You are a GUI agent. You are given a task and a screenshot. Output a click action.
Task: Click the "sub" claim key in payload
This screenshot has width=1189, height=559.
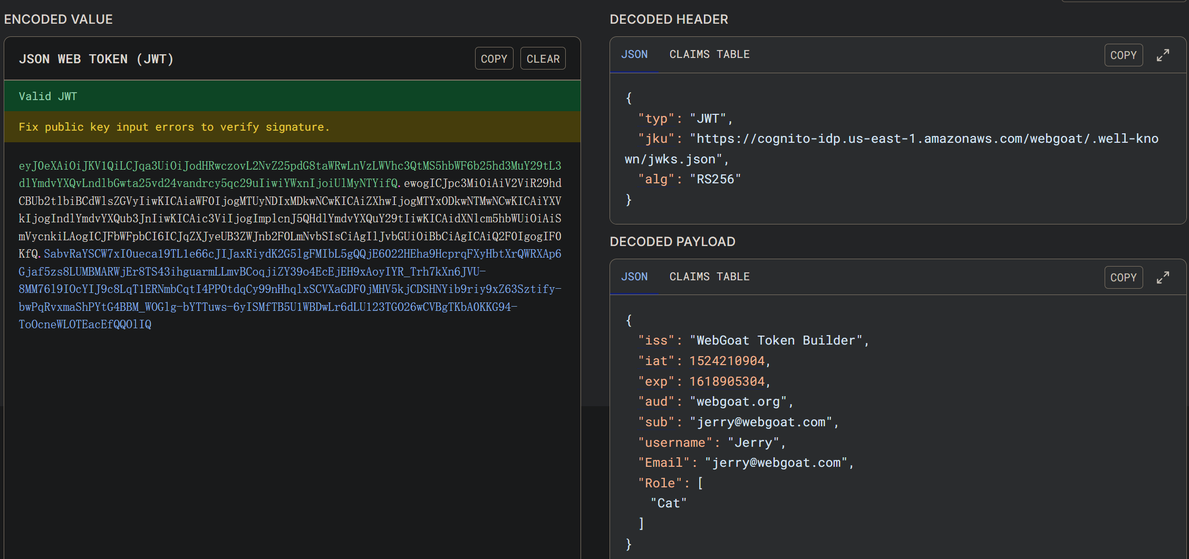tap(656, 422)
